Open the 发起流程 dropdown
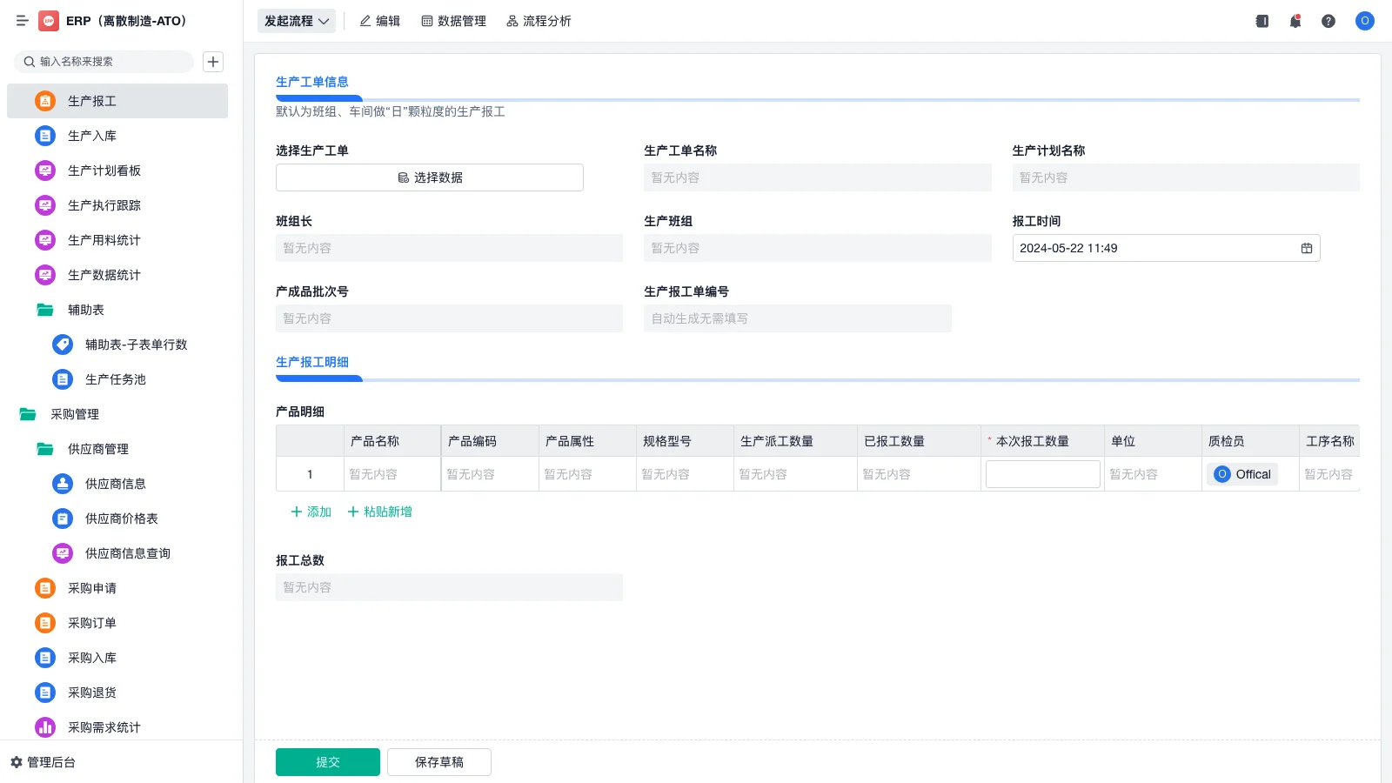1392x783 pixels. click(296, 21)
